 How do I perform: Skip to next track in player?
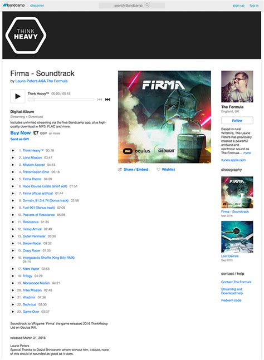(x=107, y=100)
